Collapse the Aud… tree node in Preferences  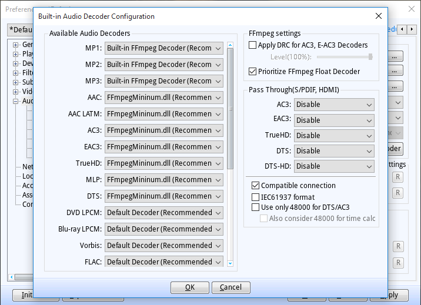[x=15, y=101]
